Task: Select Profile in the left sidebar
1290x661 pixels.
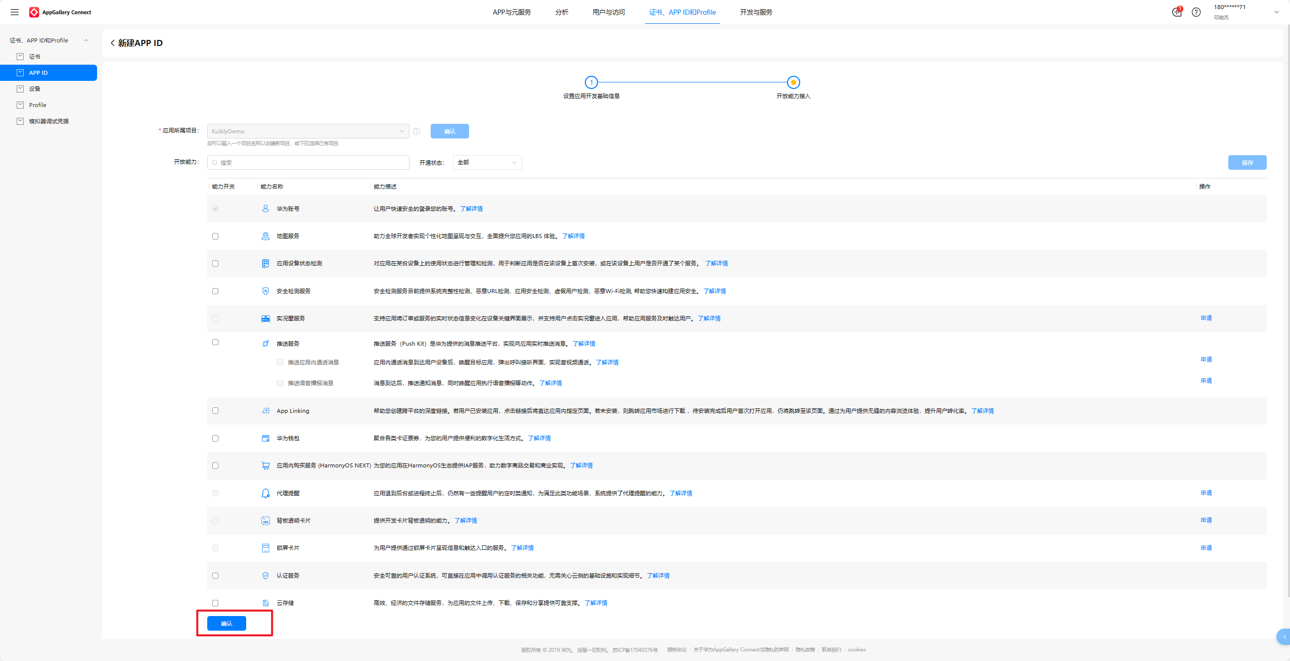Action: pyautogui.click(x=37, y=105)
